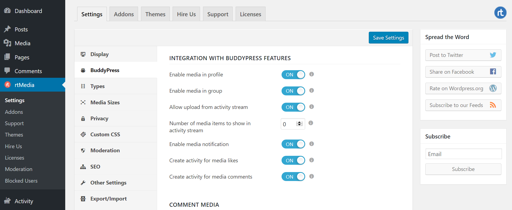Click the rtMedia red logo icon
The image size is (512, 210).
pyautogui.click(x=8, y=85)
